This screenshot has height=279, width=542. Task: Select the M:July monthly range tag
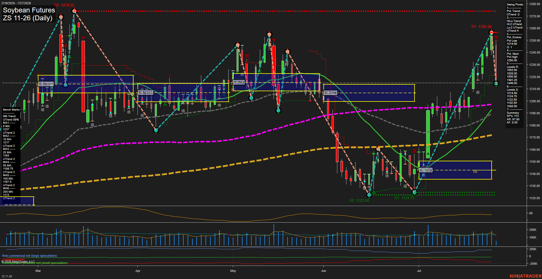click(x=426, y=170)
